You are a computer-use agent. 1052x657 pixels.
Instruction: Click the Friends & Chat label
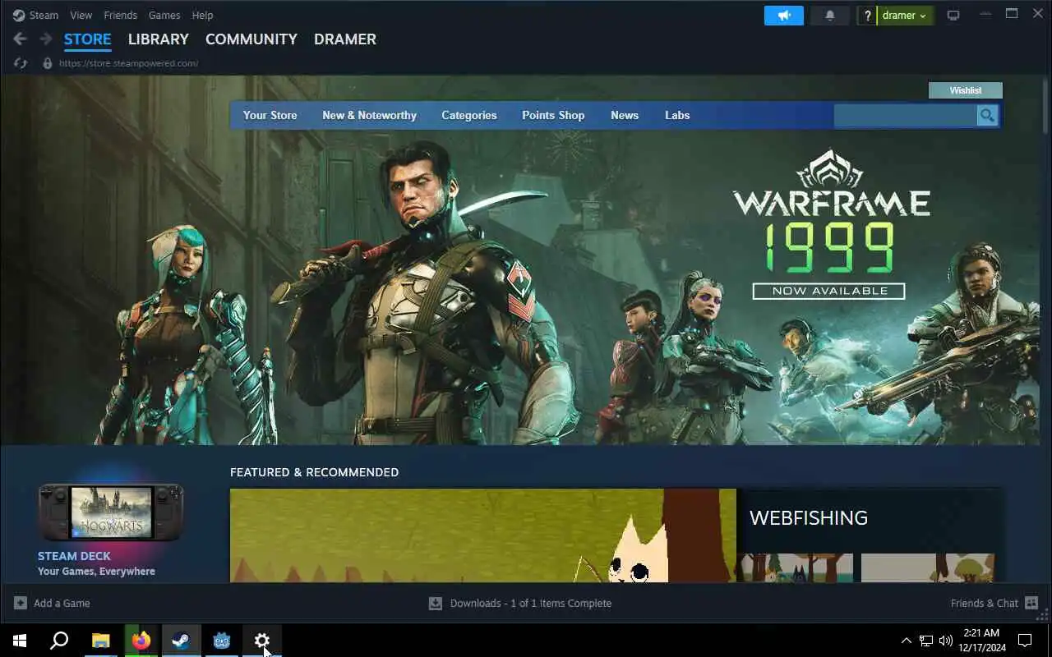[x=985, y=603]
